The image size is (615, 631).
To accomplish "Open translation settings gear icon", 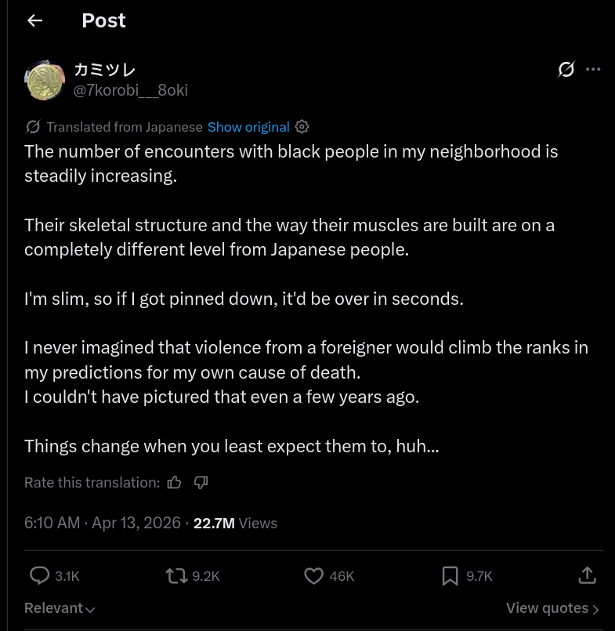I will point(302,127).
